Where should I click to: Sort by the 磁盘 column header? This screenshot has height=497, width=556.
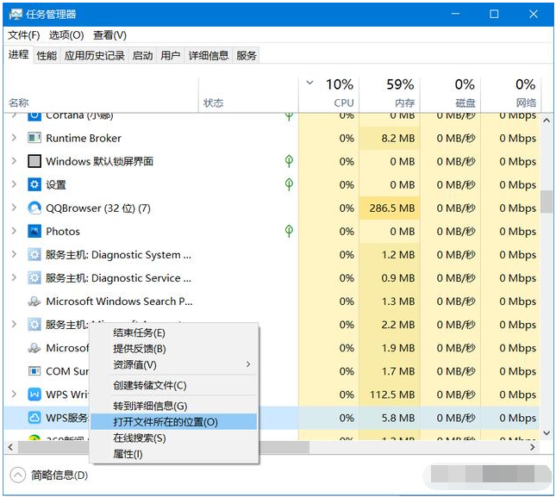(x=450, y=94)
